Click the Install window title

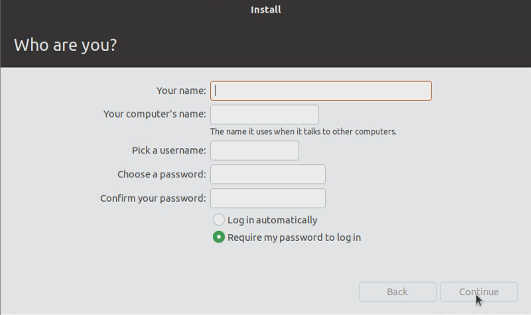266,10
